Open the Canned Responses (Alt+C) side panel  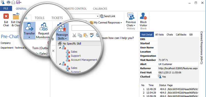(x=201, y=48)
